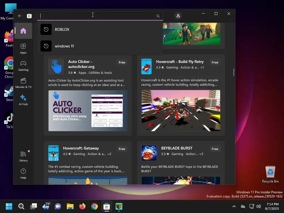Select the TikTok desktop shortcut
Screen dimensions: 284x213
[x=9, y=120]
